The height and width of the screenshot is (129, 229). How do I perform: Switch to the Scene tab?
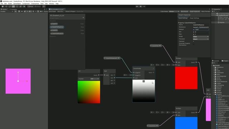[x=4, y=9]
